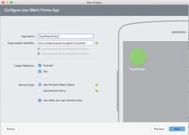
Task: Open help for Shared Library
Action: (x=97, y=91)
